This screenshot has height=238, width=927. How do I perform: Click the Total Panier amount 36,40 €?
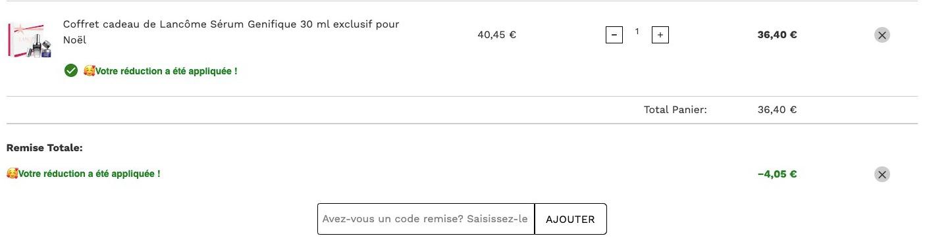pyautogui.click(x=777, y=110)
